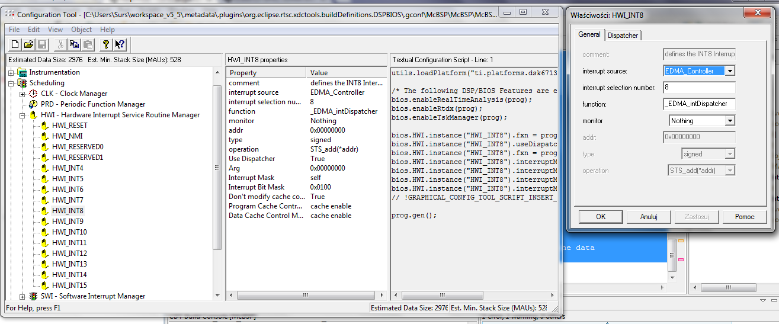Click the Program Cache Control property row
779x324 pixels.
[x=307, y=206]
